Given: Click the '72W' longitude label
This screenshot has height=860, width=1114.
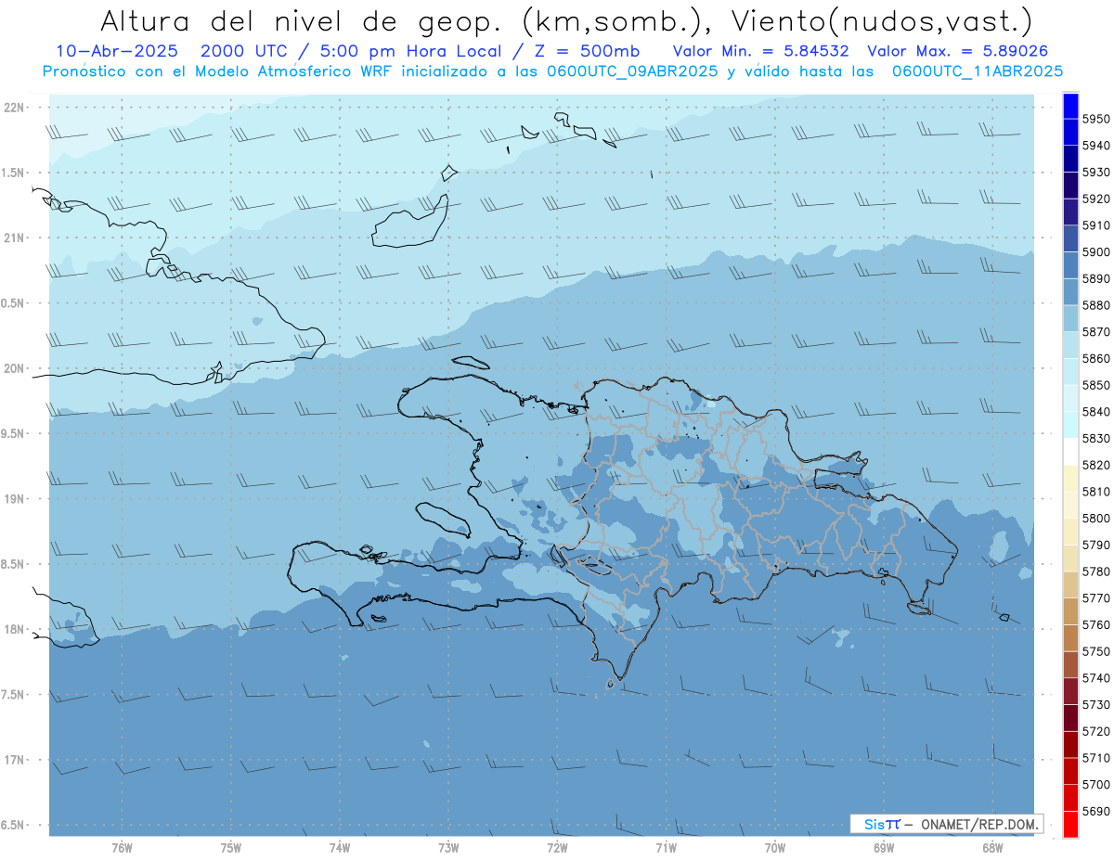Looking at the screenshot, I should (557, 848).
